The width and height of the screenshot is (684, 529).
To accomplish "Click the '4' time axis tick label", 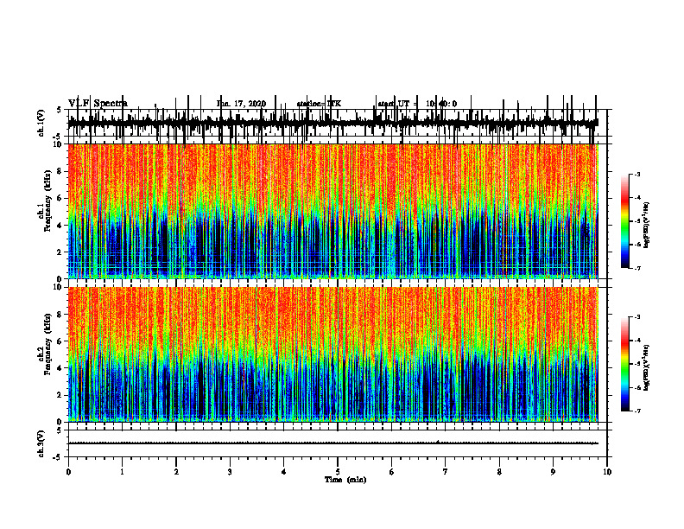I will coord(284,472).
